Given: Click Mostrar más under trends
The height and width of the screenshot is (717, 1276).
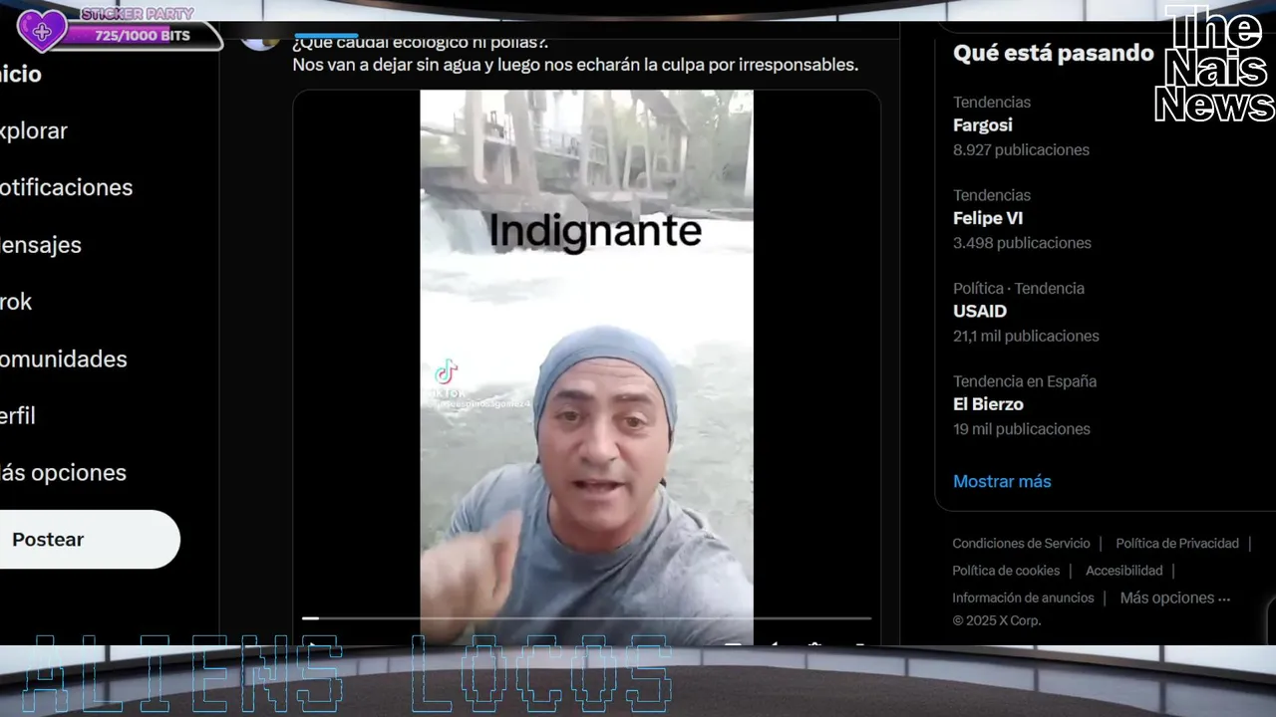Looking at the screenshot, I should (x=1002, y=481).
